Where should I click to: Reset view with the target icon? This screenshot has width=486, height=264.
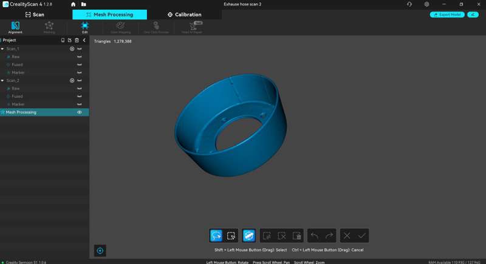(101, 251)
